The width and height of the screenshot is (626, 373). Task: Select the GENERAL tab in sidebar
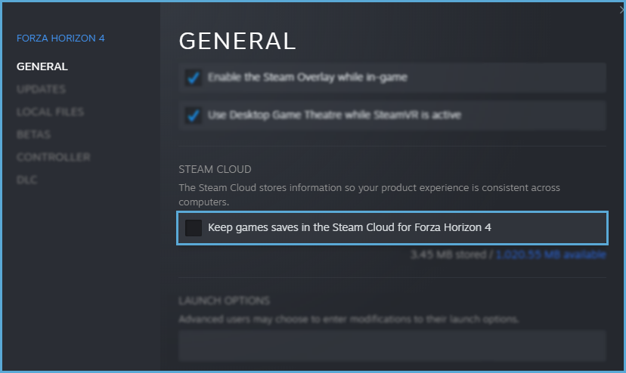point(42,66)
